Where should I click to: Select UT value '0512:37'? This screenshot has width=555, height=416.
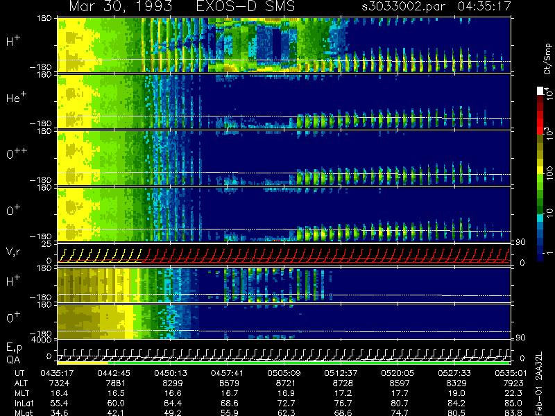341,373
